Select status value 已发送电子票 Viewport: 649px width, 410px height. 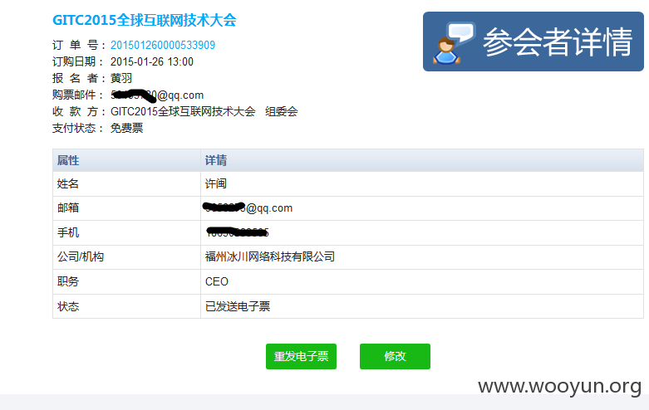pyautogui.click(x=238, y=306)
